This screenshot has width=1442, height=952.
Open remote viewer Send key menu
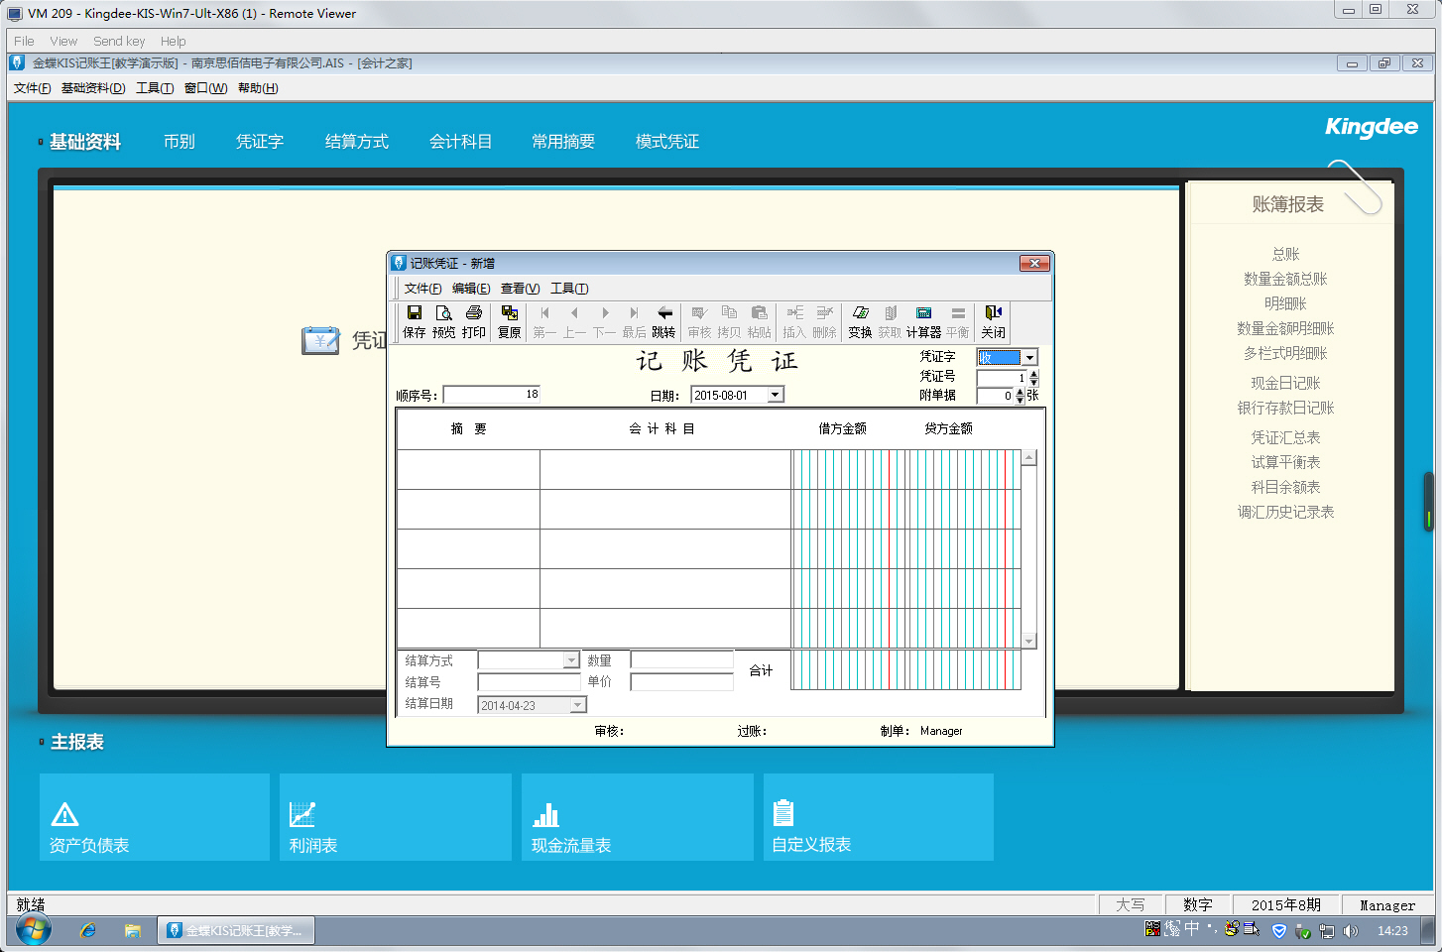pos(119,41)
